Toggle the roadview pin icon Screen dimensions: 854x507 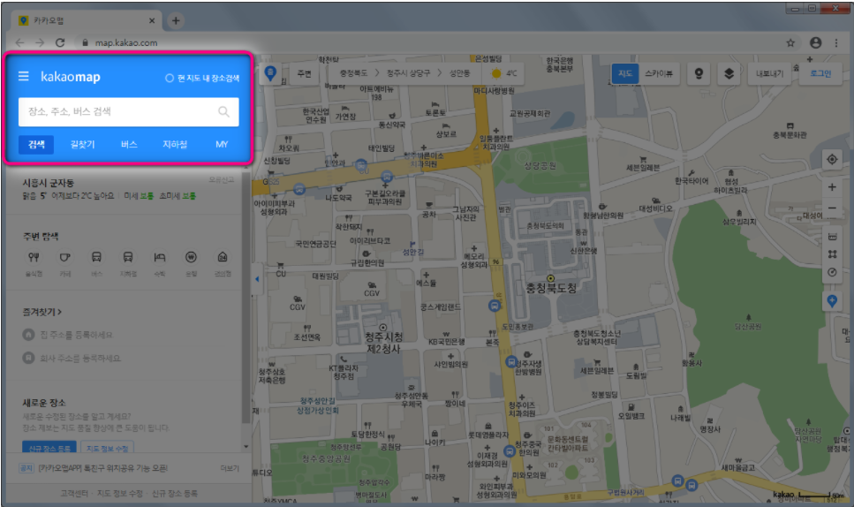tap(699, 73)
